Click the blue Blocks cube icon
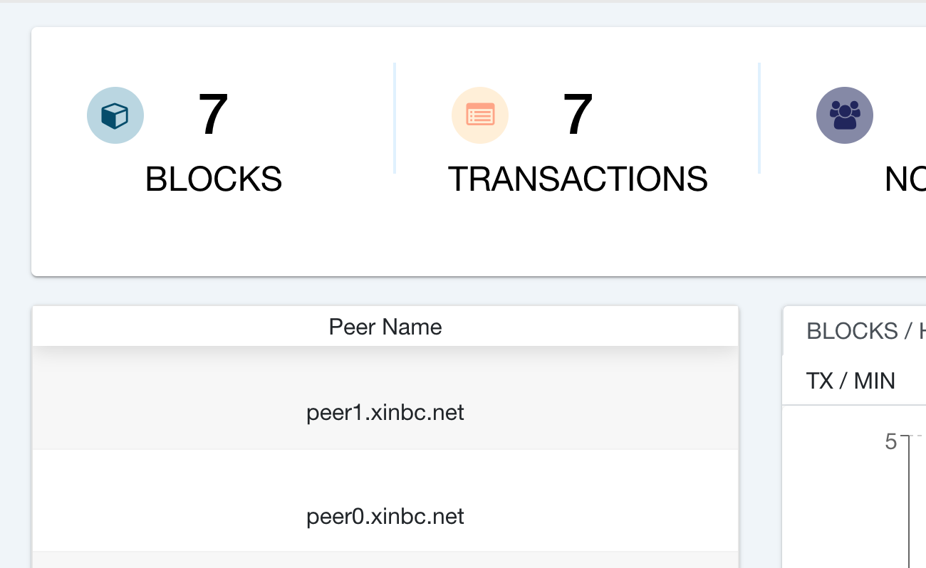926x568 pixels. (115, 115)
